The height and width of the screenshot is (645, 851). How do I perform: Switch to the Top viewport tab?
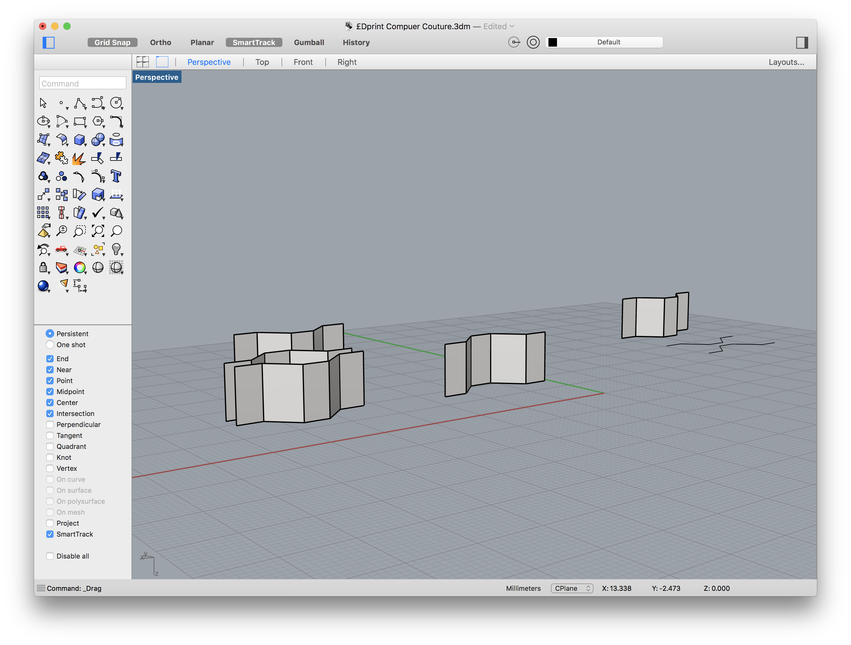click(262, 62)
